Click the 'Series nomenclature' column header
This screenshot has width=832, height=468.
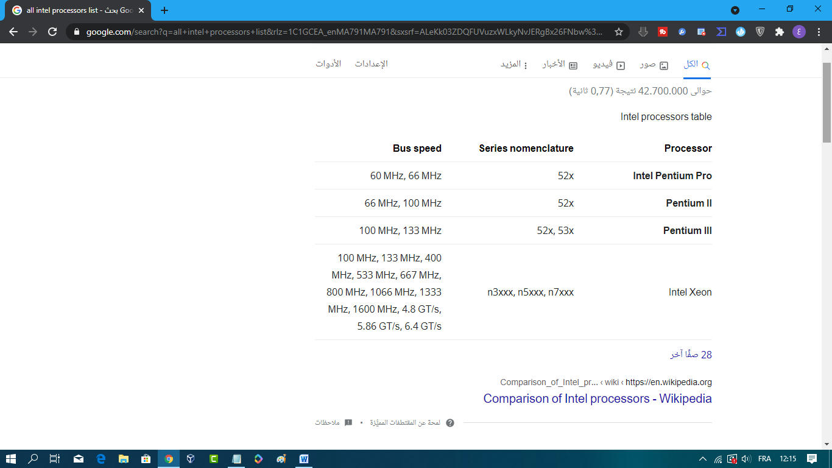(x=526, y=148)
